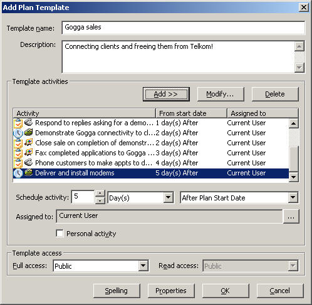Click the phone icon on Respond to replies row

pyautogui.click(x=28, y=122)
